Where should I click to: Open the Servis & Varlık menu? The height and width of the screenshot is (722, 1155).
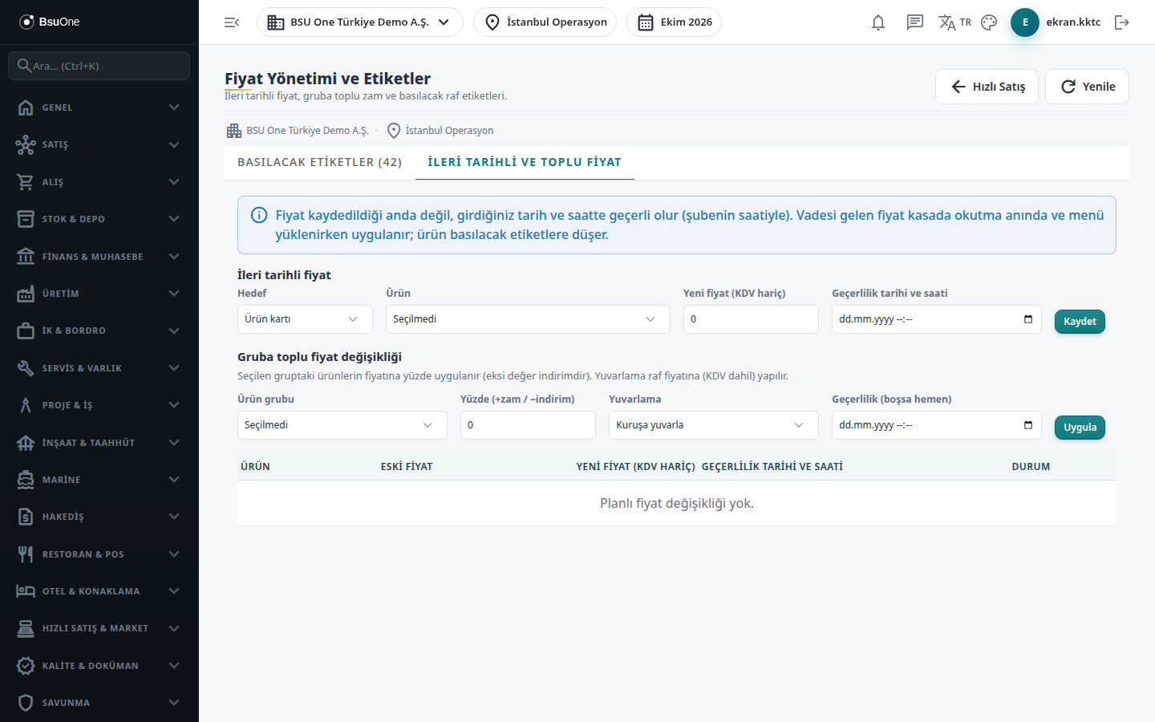(99, 368)
